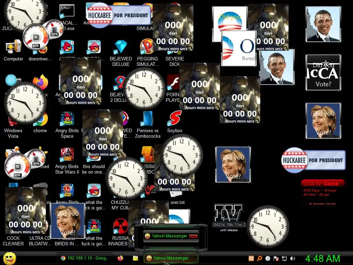353x265 pixels.
Task: Open the Action Center flag tray icon
Action: tap(276, 258)
